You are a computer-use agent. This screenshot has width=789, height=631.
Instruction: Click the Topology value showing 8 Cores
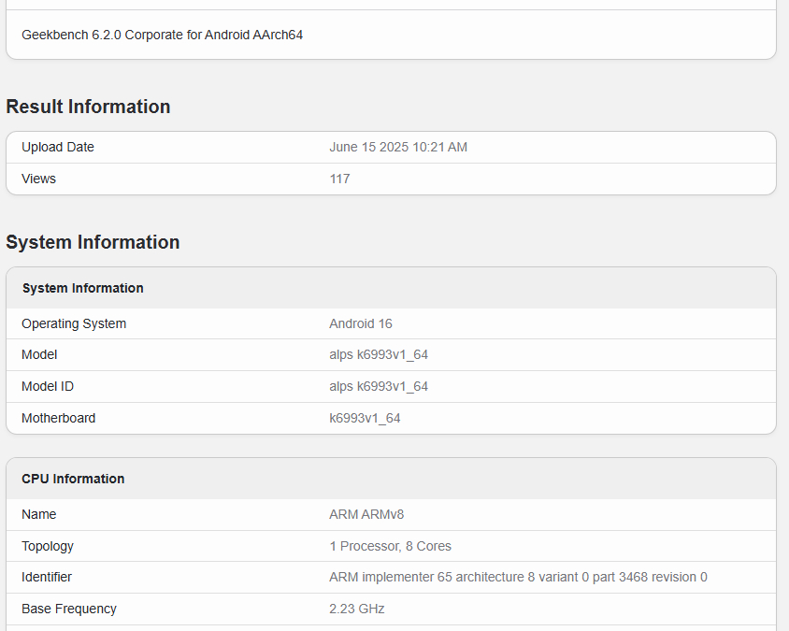tap(390, 546)
